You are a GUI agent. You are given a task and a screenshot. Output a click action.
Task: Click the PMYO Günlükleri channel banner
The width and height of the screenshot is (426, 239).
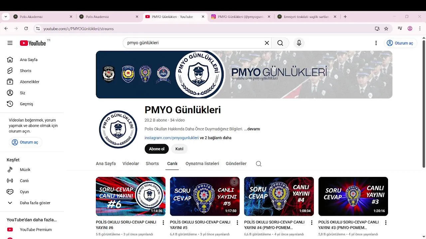(x=244, y=74)
